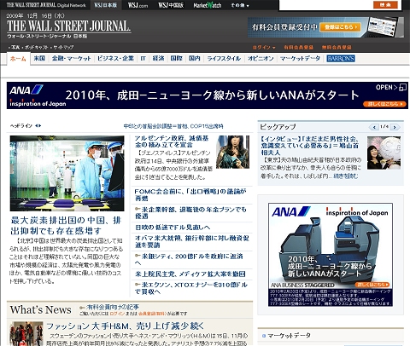Viewport: 410px width, 346px height.
Task: Click 続きを読む in ピックアップ
Action: click(345, 176)
